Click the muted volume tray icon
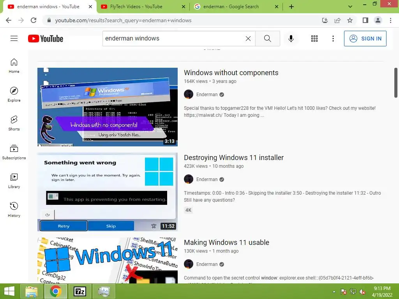Screen dimensions: 399x299 pyautogui.click(x=362, y=292)
